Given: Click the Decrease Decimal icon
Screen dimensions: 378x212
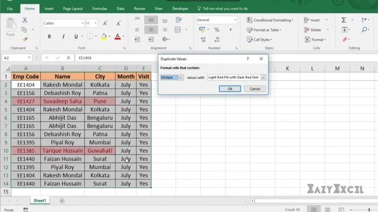Looking at the screenshot, I should click(217, 39).
